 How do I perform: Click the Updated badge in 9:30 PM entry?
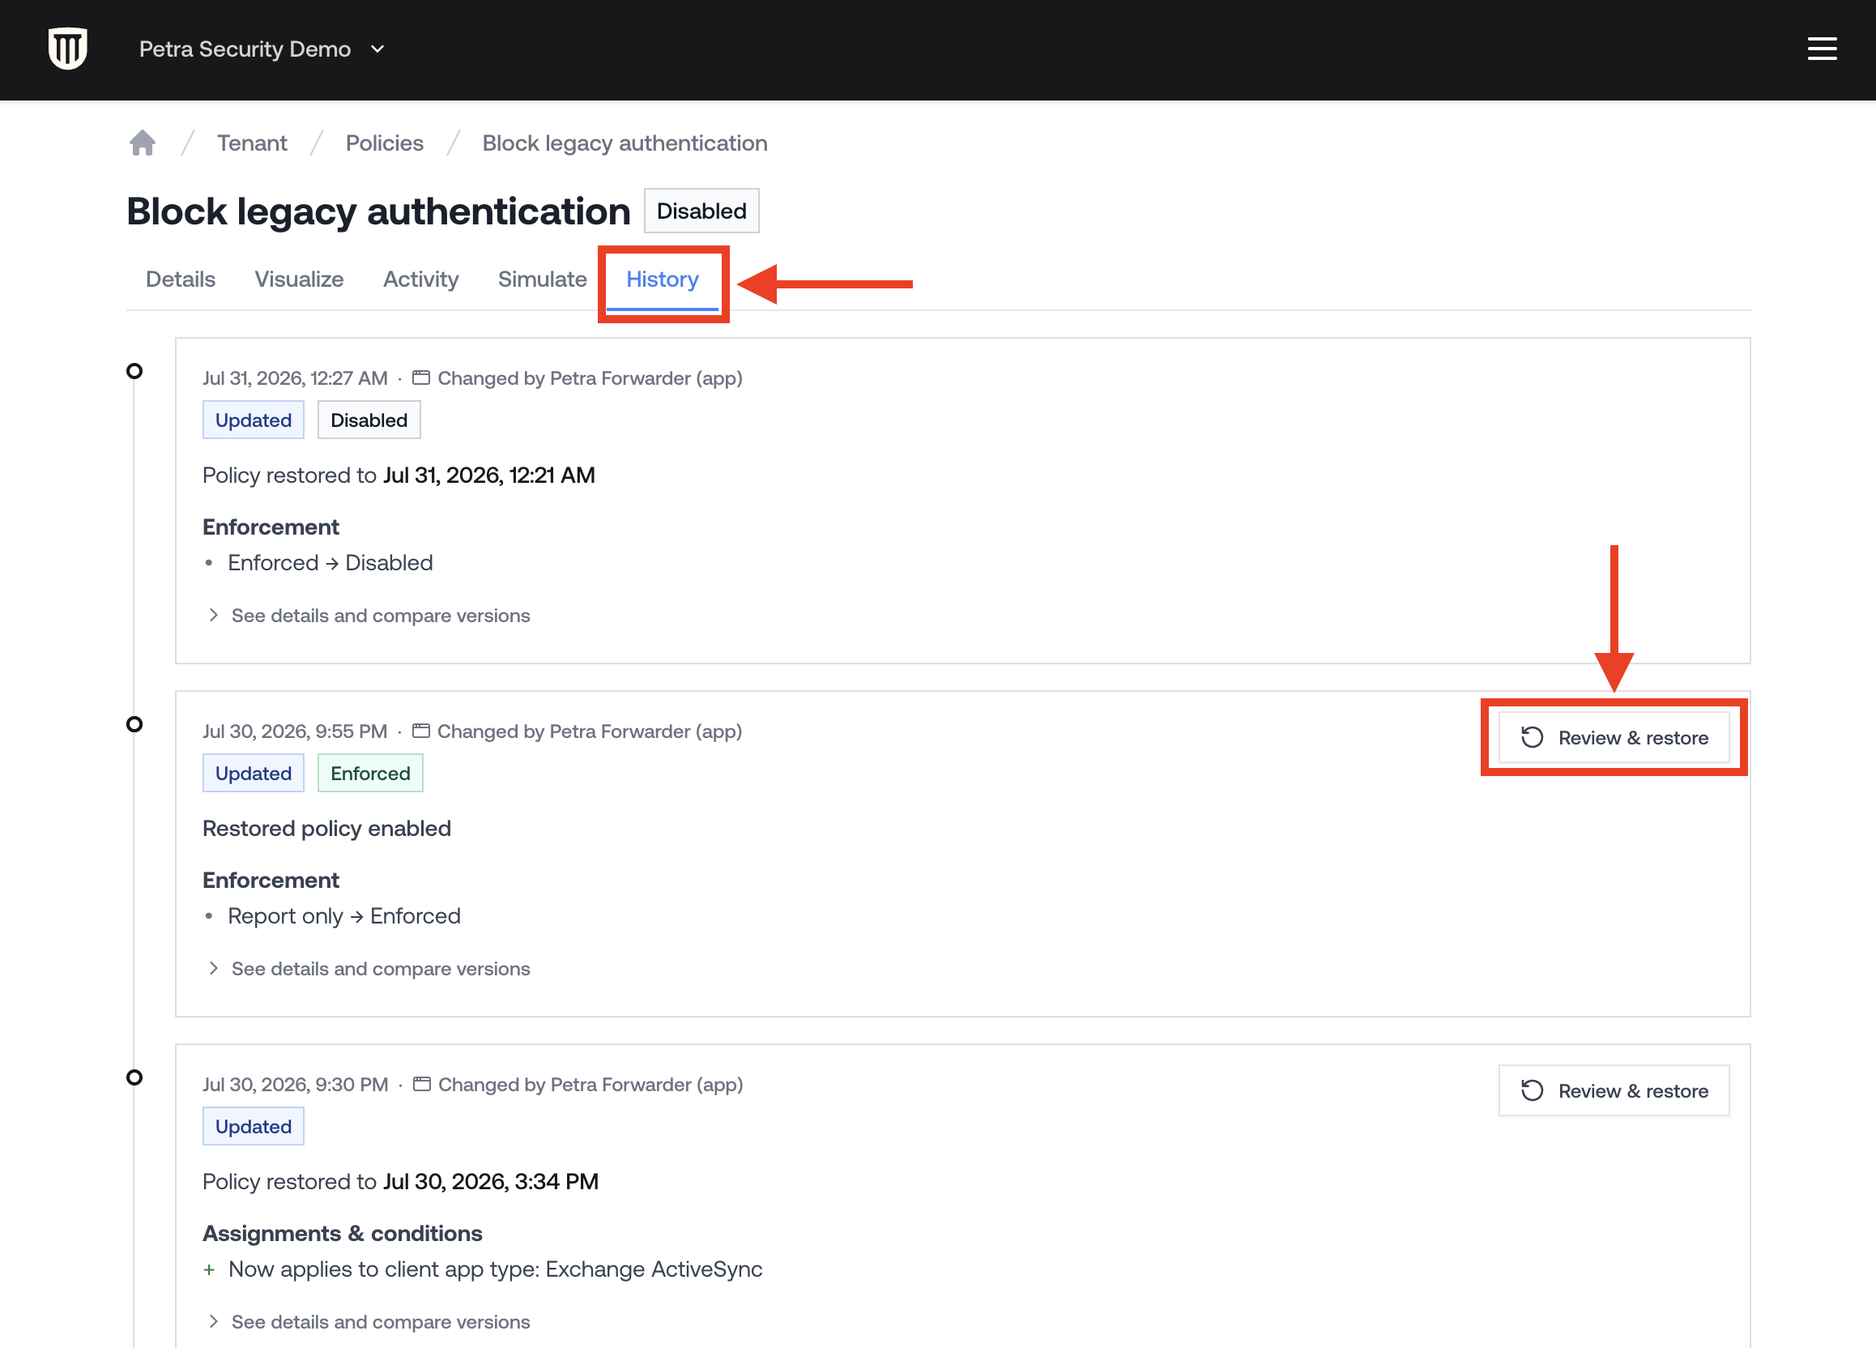(253, 1125)
